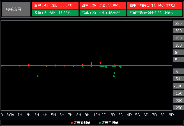Click the 1D time axis label
Image resolution: width=184 pixels, height=126 pixels.
(104, 115)
